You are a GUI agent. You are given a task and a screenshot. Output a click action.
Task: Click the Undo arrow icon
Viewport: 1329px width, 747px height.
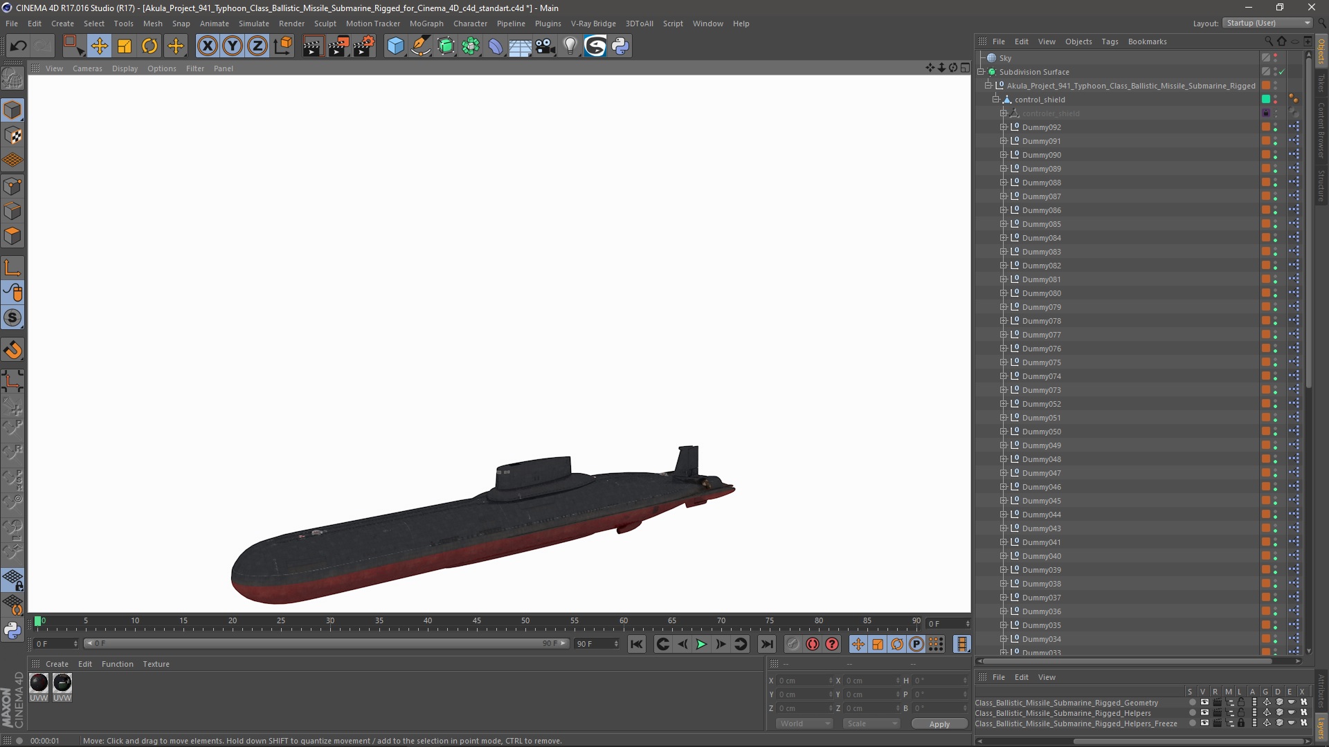18,46
